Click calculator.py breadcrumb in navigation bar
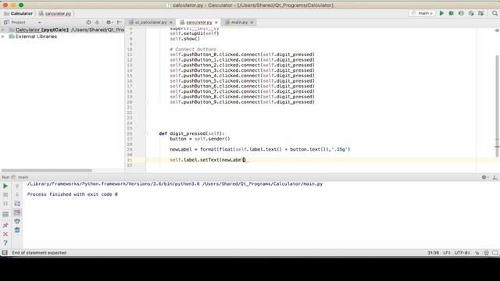500x281 pixels. point(55,14)
